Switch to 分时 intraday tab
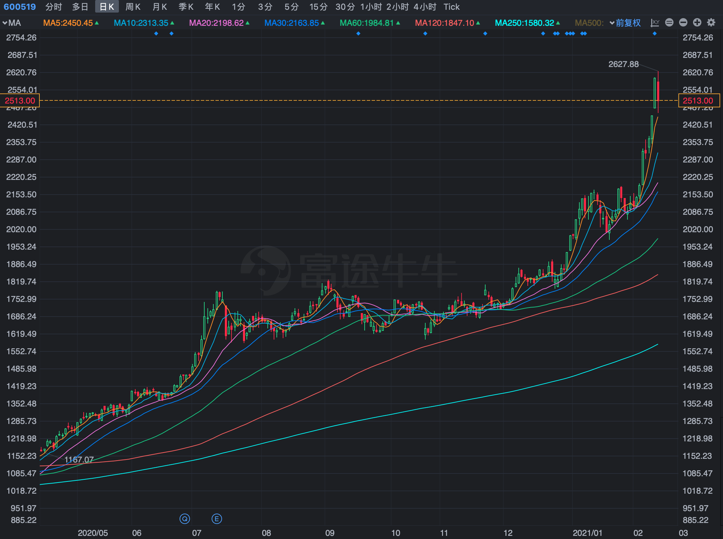This screenshot has height=539, width=723. click(x=53, y=7)
